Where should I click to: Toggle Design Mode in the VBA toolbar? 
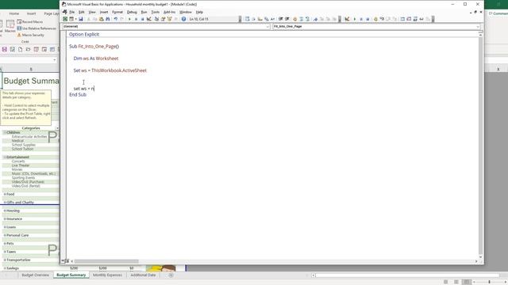click(x=149, y=19)
